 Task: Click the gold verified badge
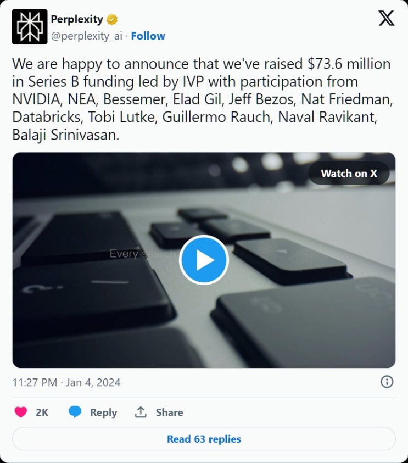(x=112, y=20)
